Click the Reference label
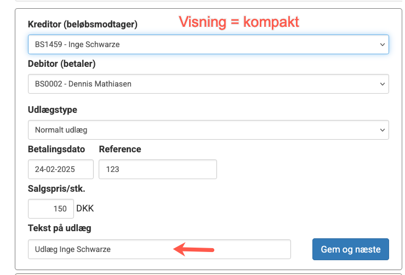 click(120, 149)
